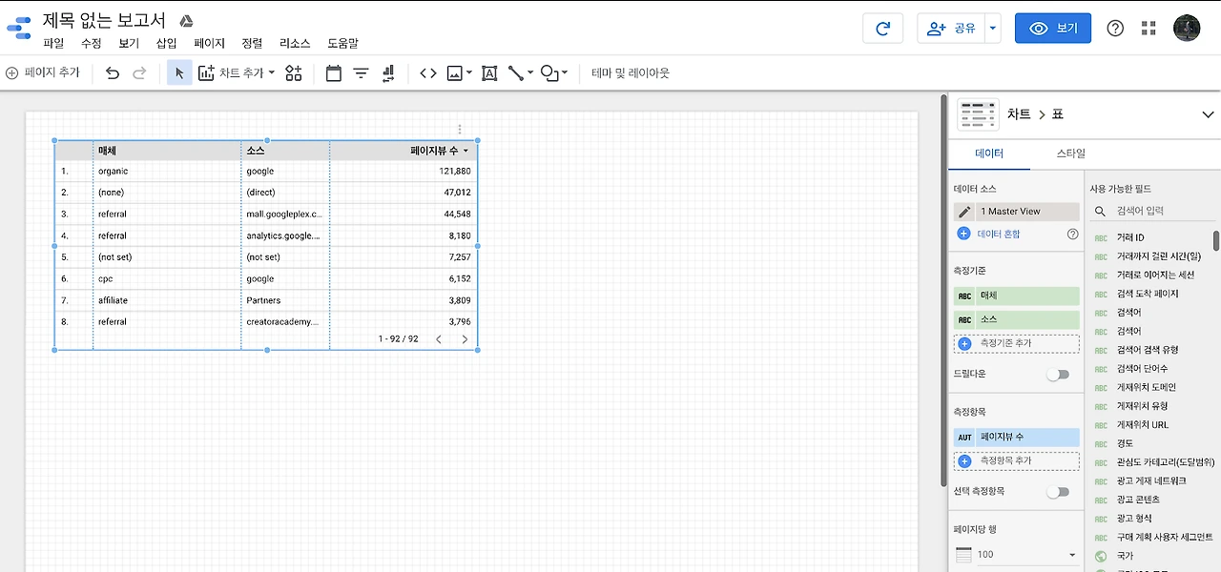Click the report title 제목 없는 보고서

point(104,20)
